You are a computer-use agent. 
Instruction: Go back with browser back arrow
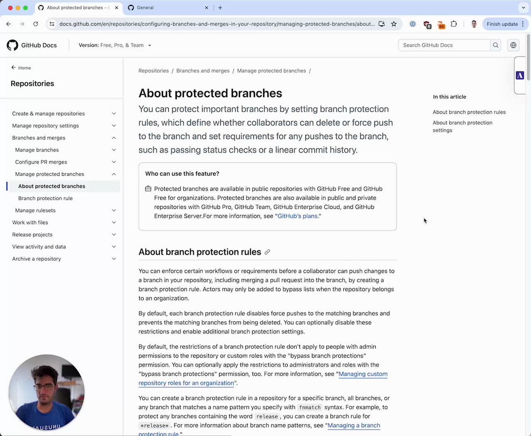coord(8,24)
